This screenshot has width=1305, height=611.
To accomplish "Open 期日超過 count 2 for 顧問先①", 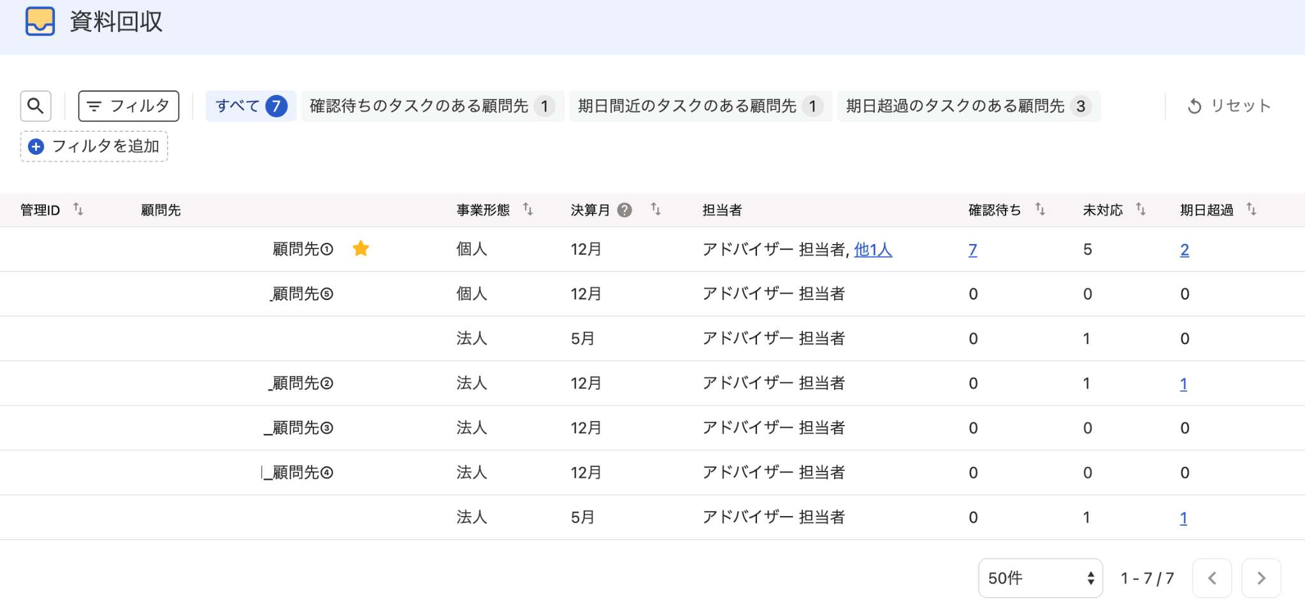I will click(x=1185, y=250).
